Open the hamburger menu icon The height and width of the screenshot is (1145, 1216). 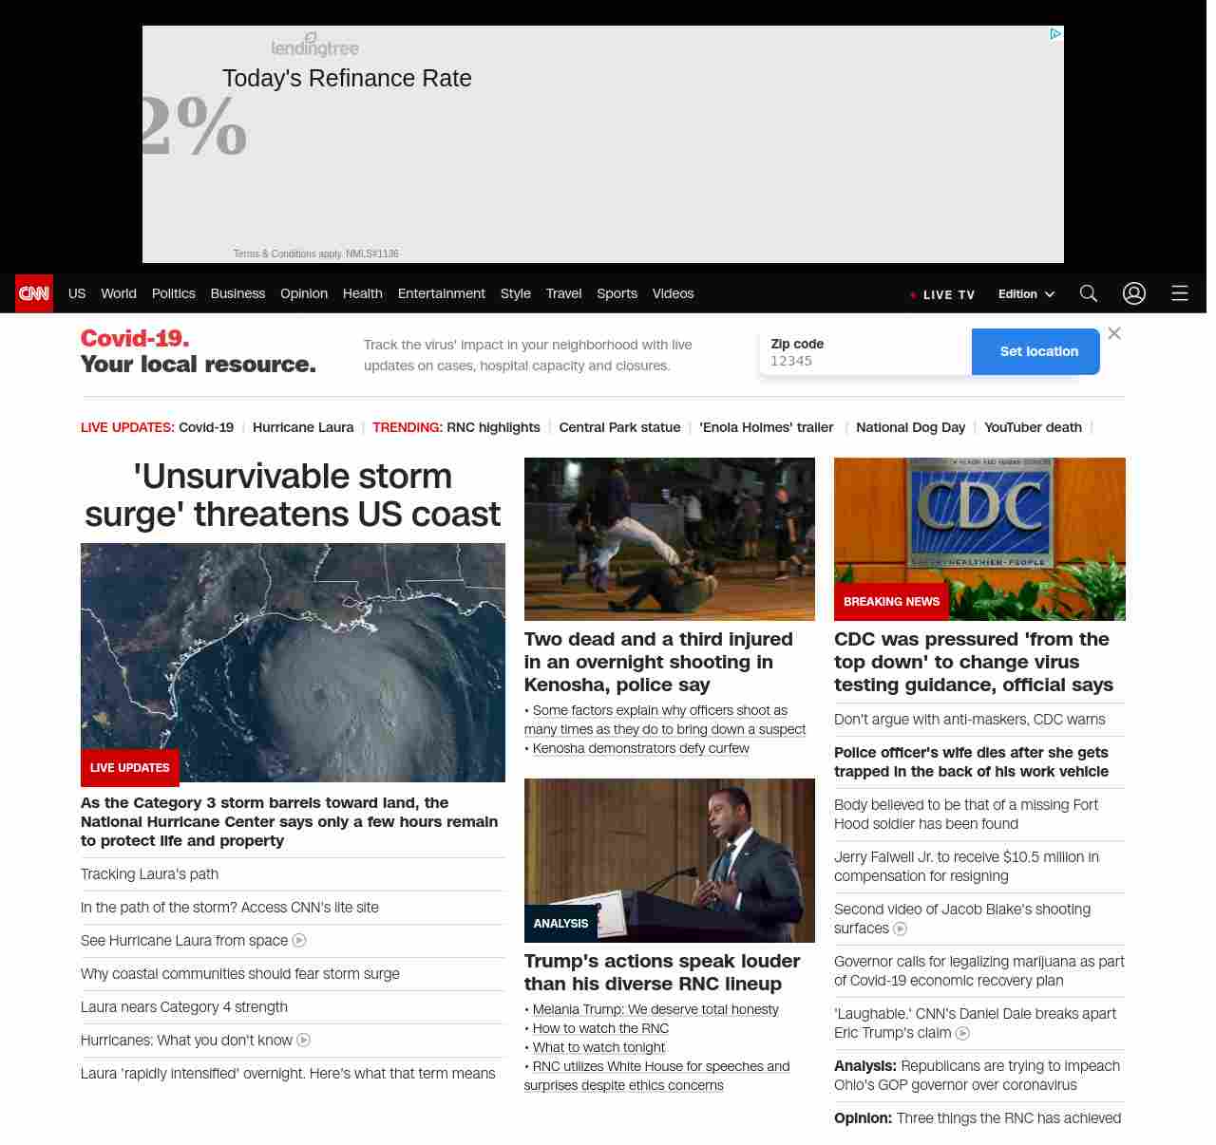[1180, 293]
